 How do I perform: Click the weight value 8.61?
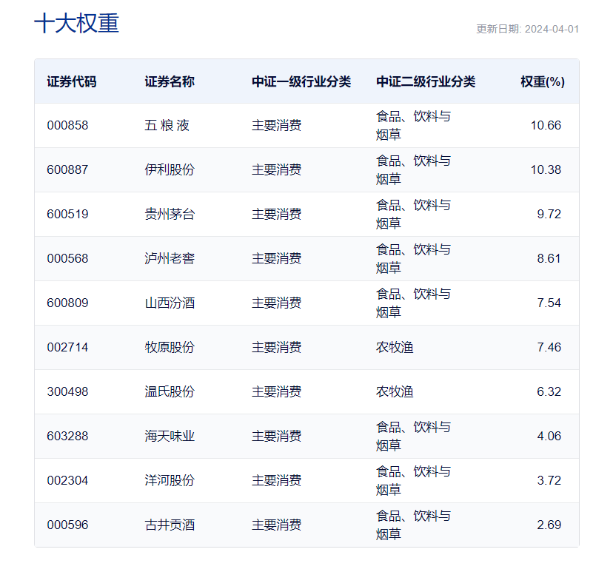click(549, 259)
